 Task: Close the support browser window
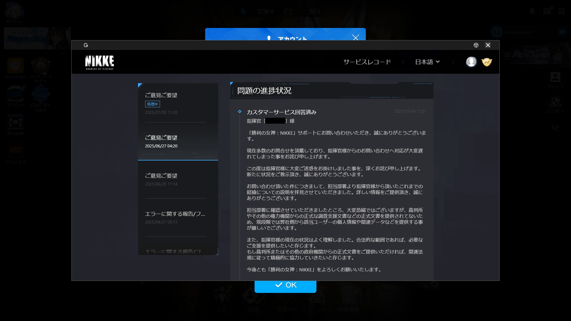pyautogui.click(x=488, y=45)
